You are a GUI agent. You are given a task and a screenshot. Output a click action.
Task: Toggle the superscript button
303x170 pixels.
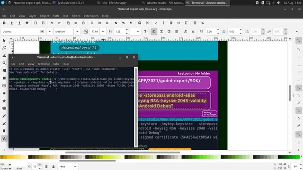[185, 32]
